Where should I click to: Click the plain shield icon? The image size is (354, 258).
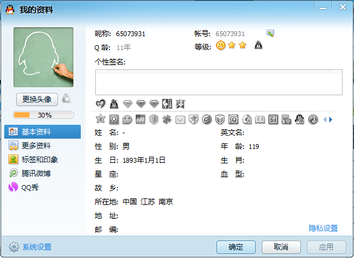[x=154, y=119]
